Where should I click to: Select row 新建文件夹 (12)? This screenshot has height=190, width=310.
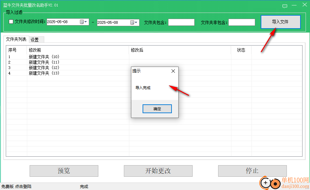point(154,68)
